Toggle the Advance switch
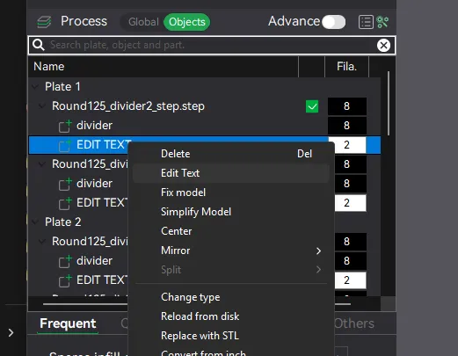Viewport: 458px width, 356px height. click(334, 22)
